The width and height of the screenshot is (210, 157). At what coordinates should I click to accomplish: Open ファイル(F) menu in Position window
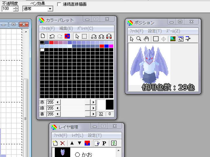point(136,31)
